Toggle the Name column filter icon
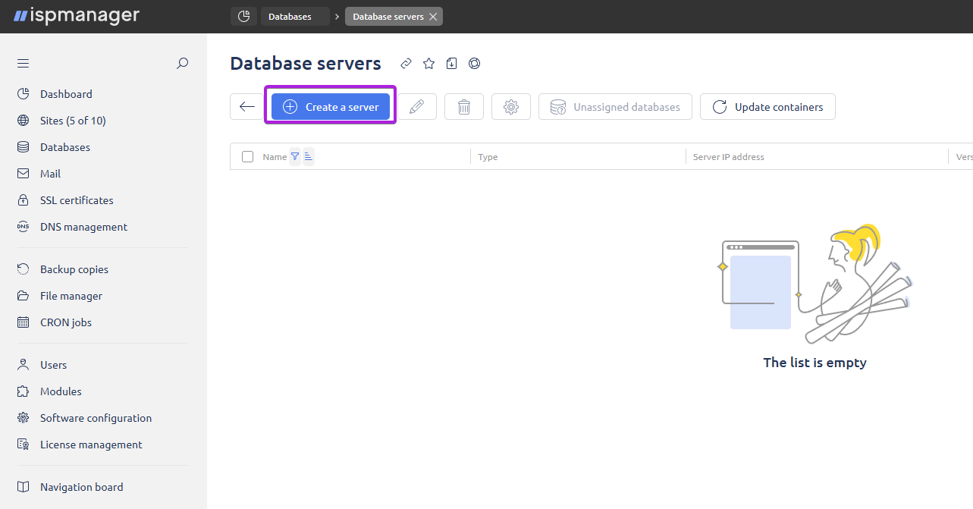Viewport: 973px width, 509px height. 295,157
